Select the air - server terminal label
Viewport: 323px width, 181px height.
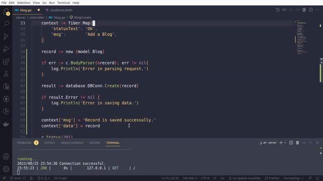tap(268, 143)
